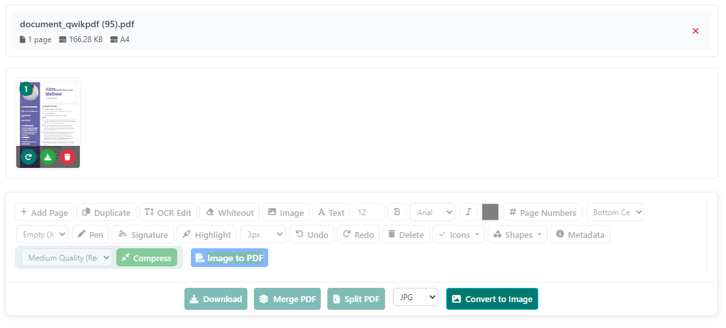Screen dimensions: 726x328
Task: Remove document_qwikpdf (95).pdf with the red X
Action: 695,31
